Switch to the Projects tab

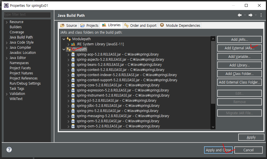click(89, 25)
